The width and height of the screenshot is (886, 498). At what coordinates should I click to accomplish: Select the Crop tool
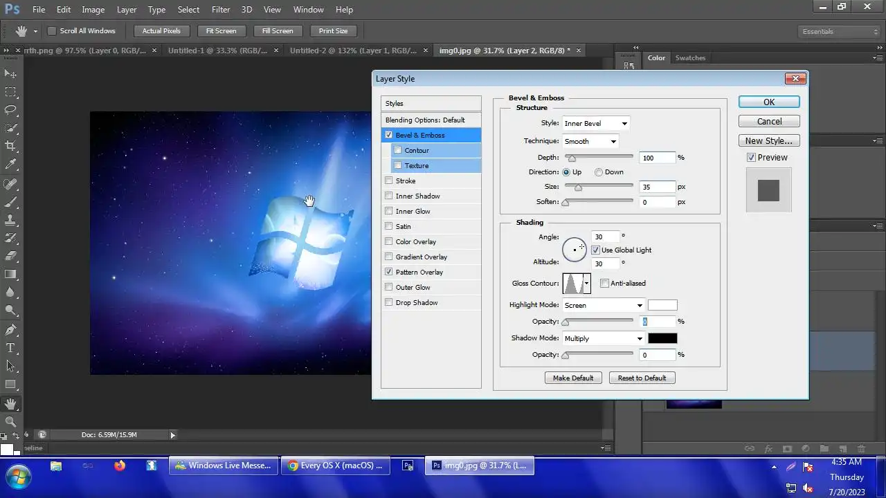[10, 146]
